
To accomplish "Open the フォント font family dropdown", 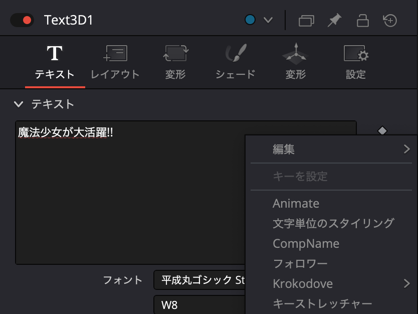I will tap(199, 280).
